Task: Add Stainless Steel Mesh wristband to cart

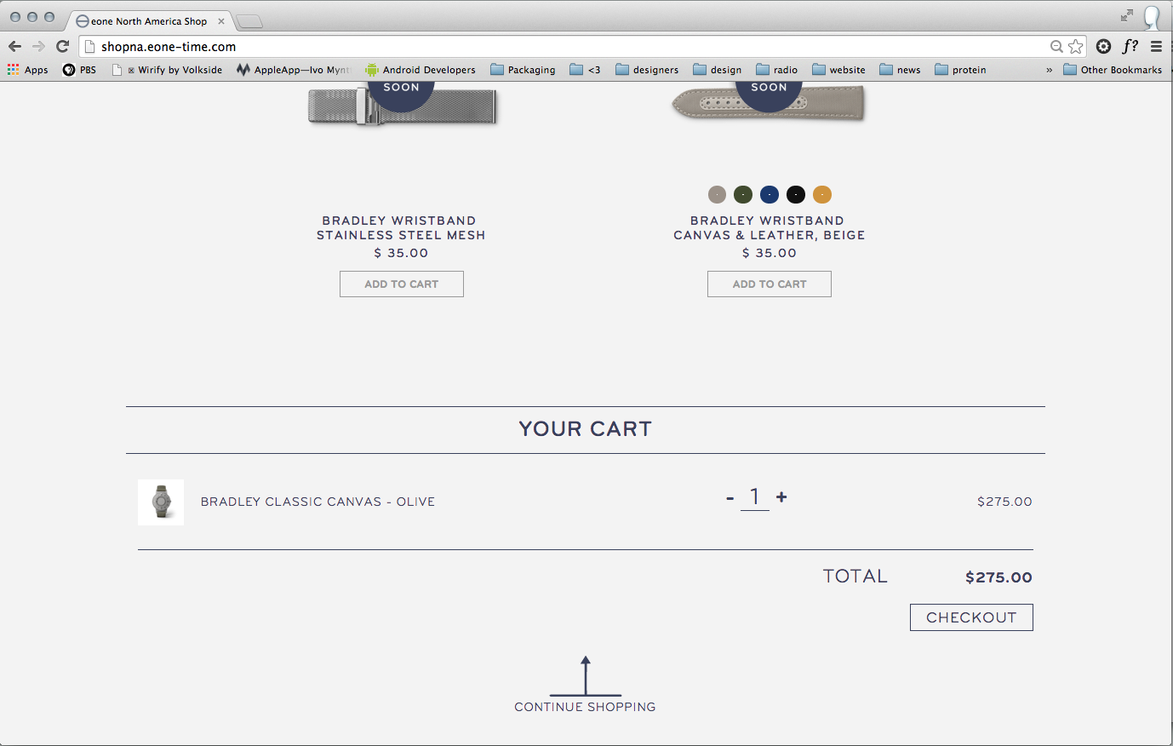Action: 402,284
